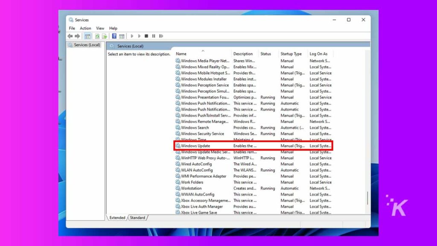
Task: Click the gear icon next to Work Folders
Action: coord(178,182)
